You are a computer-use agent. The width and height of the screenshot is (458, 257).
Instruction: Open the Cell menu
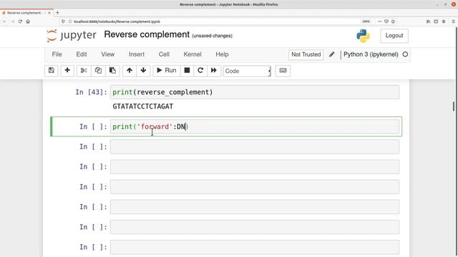click(x=164, y=54)
